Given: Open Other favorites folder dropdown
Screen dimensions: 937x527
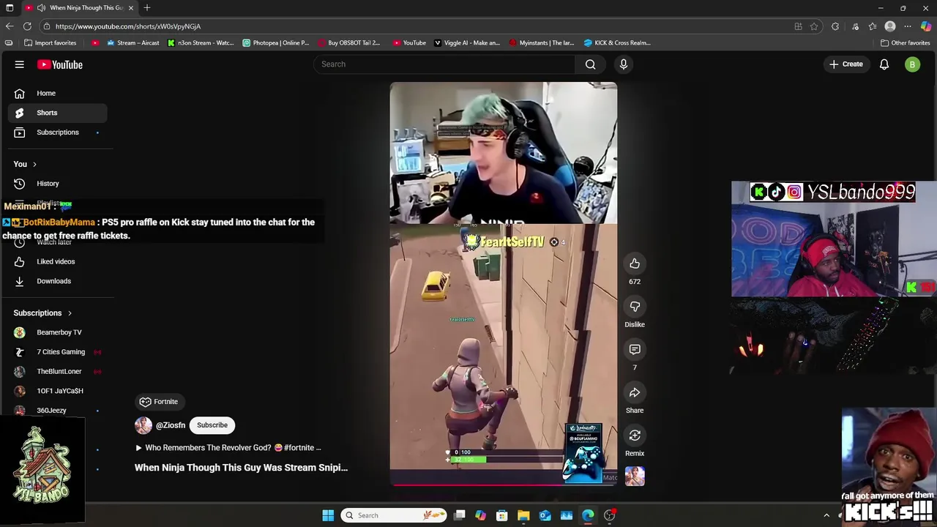Looking at the screenshot, I should point(905,42).
